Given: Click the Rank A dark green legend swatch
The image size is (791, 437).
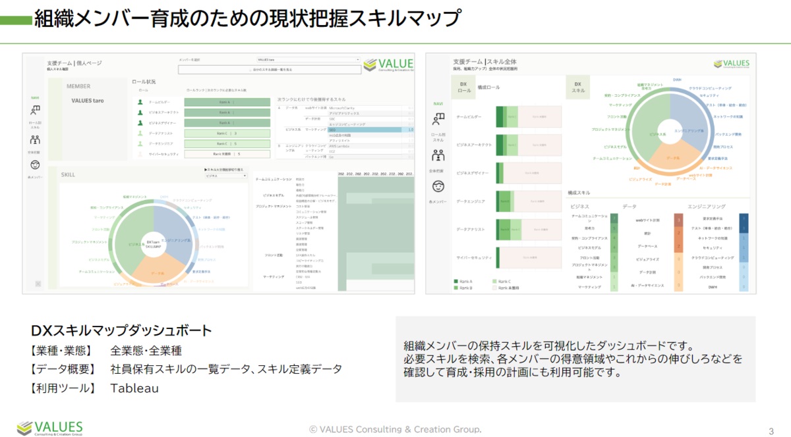Looking at the screenshot, I should 456,281.
